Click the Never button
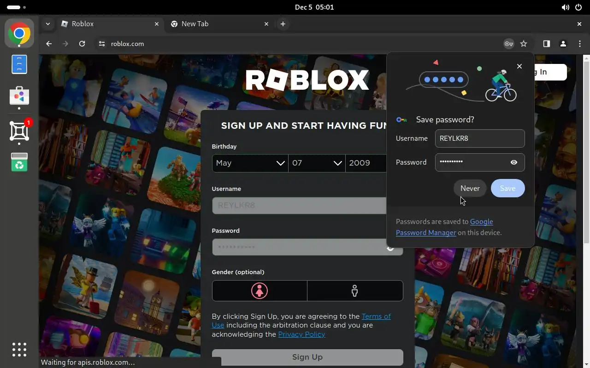This screenshot has width=590, height=368. pyautogui.click(x=470, y=188)
